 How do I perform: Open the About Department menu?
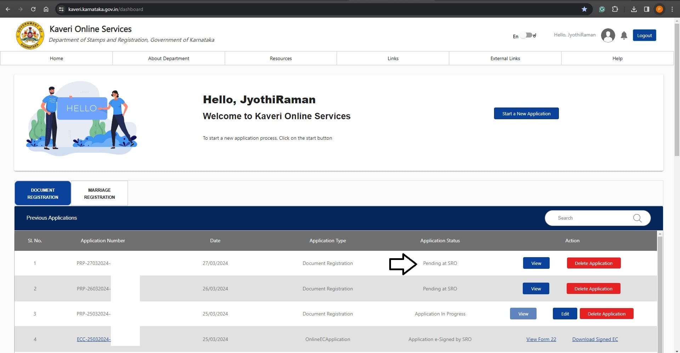[x=169, y=58]
